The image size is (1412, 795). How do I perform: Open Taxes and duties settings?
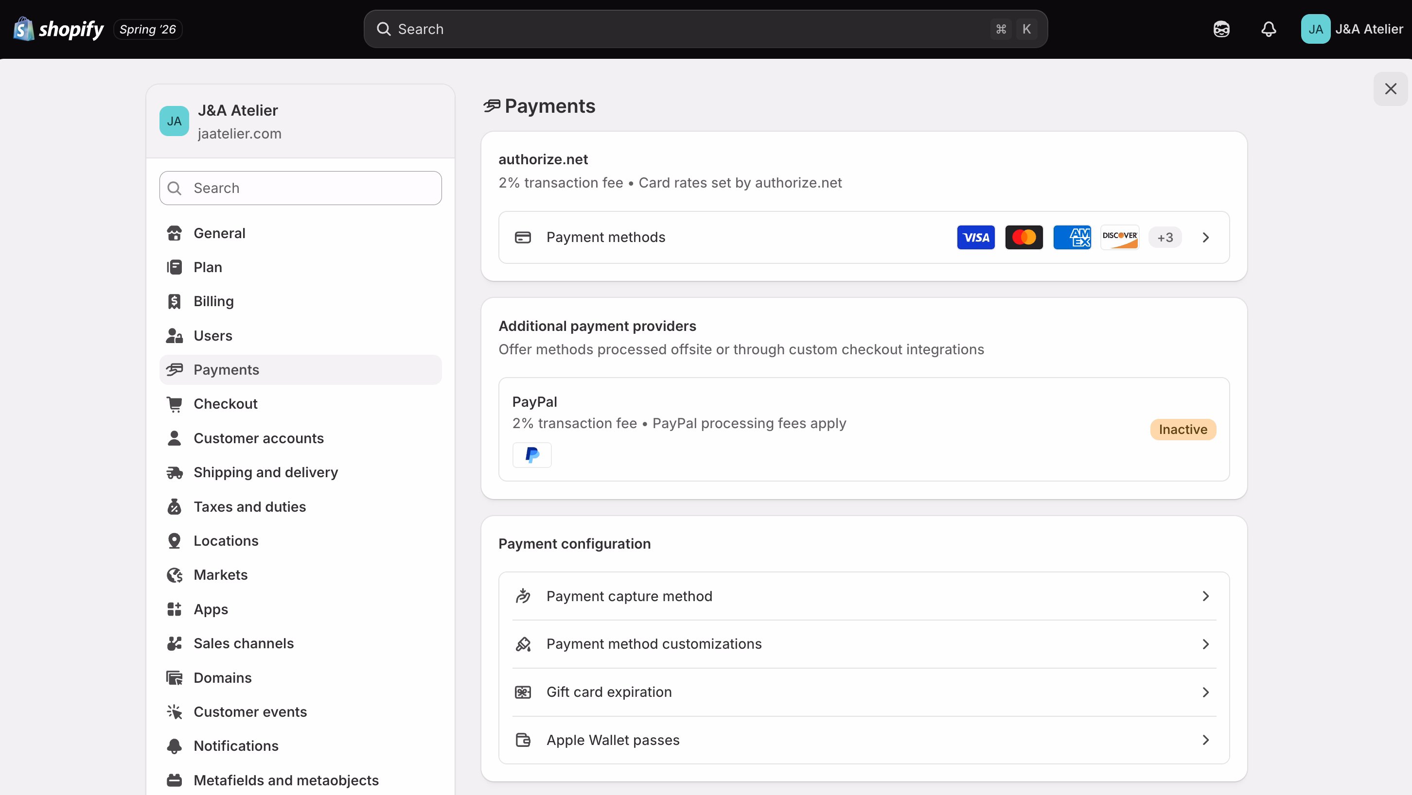click(300, 507)
